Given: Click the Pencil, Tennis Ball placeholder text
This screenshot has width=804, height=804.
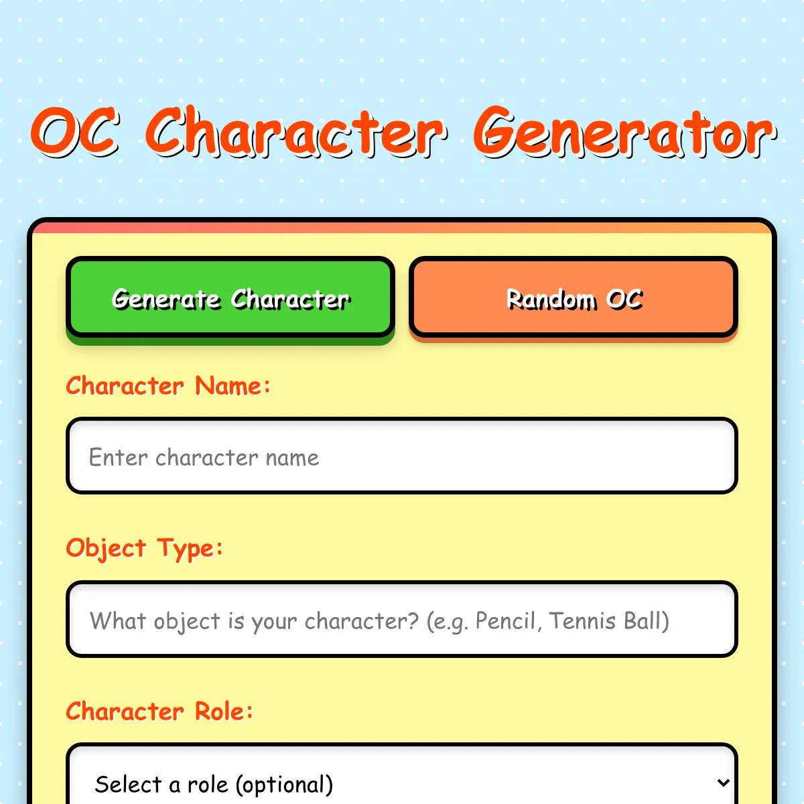Looking at the screenshot, I should pos(572,621).
